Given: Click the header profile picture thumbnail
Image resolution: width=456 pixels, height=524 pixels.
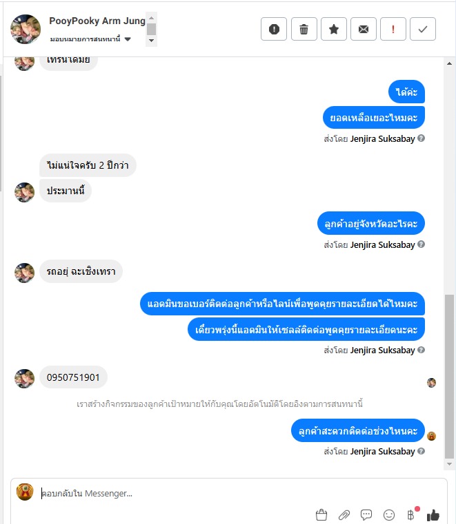Looking at the screenshot, I should [x=26, y=29].
